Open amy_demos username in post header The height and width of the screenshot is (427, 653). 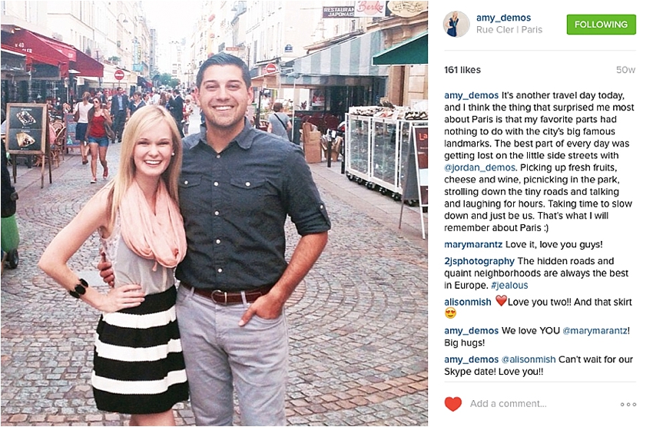tap(503, 18)
